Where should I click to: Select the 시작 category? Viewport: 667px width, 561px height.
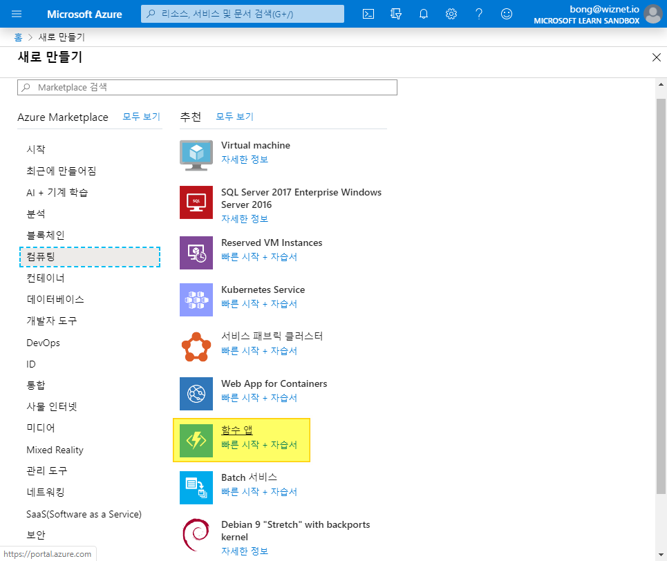(36, 149)
